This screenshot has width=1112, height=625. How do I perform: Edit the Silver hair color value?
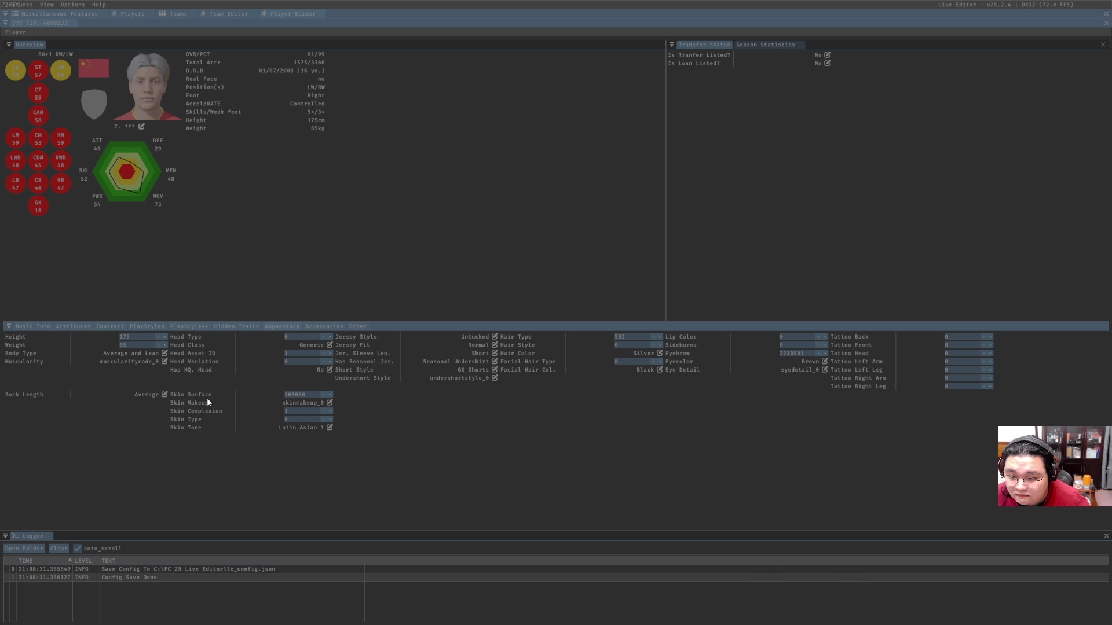coord(660,353)
